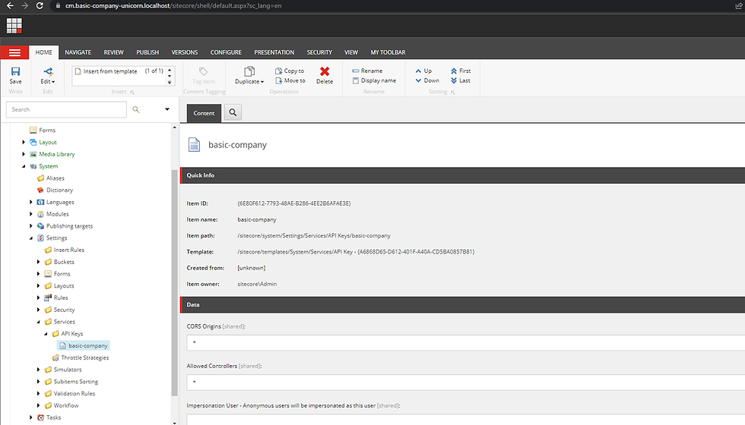Screen dimensions: 745x425
Task: Open the PRESENTATION ribbon tab
Action: coord(274,52)
